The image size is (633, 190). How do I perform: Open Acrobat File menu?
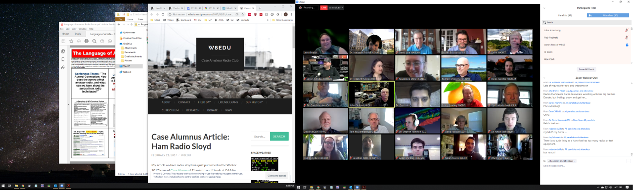click(x=62, y=29)
